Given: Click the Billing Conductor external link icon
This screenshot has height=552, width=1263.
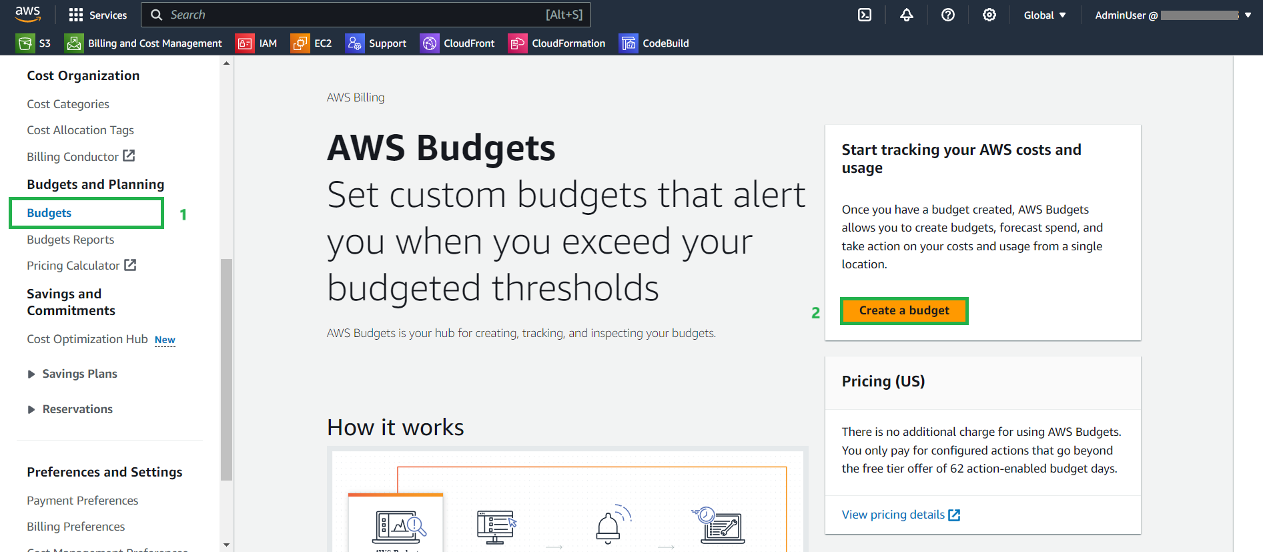Looking at the screenshot, I should 129,156.
